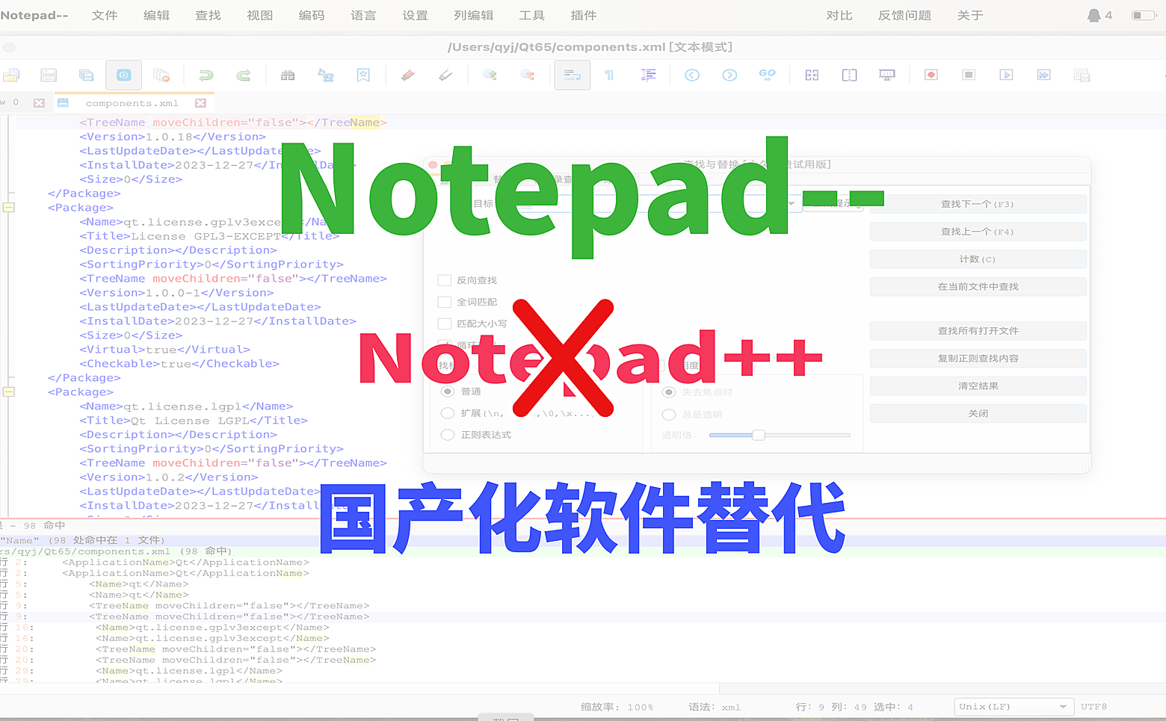
Task: Enable the 反向查找 checkbox
Action: (x=444, y=280)
